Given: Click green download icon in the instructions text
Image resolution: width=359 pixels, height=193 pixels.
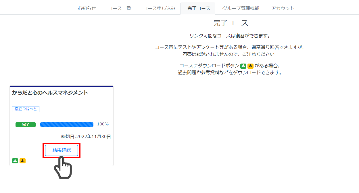Looking at the screenshot, I should (243, 66).
